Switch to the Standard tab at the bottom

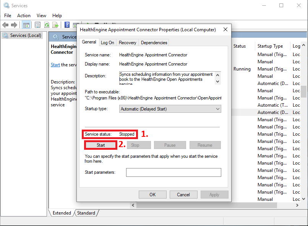86,213
